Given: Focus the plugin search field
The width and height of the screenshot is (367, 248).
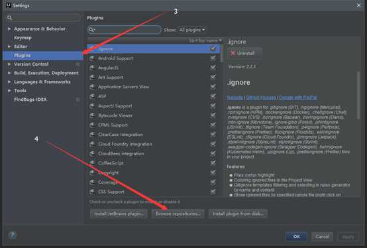Looking at the screenshot, I should point(125,30).
